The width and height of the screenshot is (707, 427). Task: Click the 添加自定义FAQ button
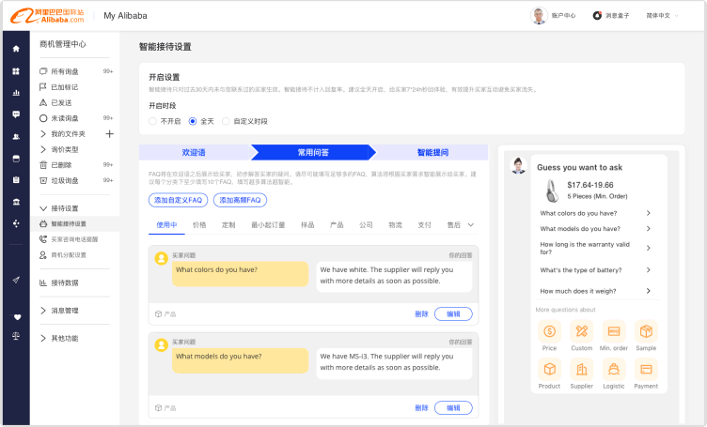(x=178, y=200)
